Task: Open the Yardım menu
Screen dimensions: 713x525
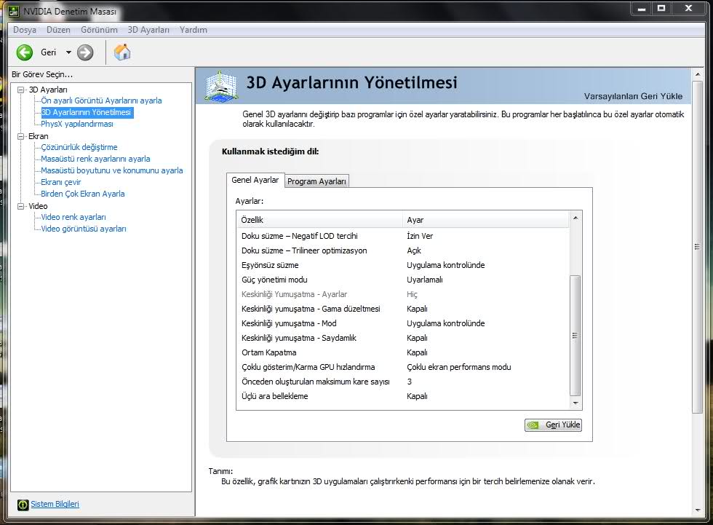Action: point(194,30)
